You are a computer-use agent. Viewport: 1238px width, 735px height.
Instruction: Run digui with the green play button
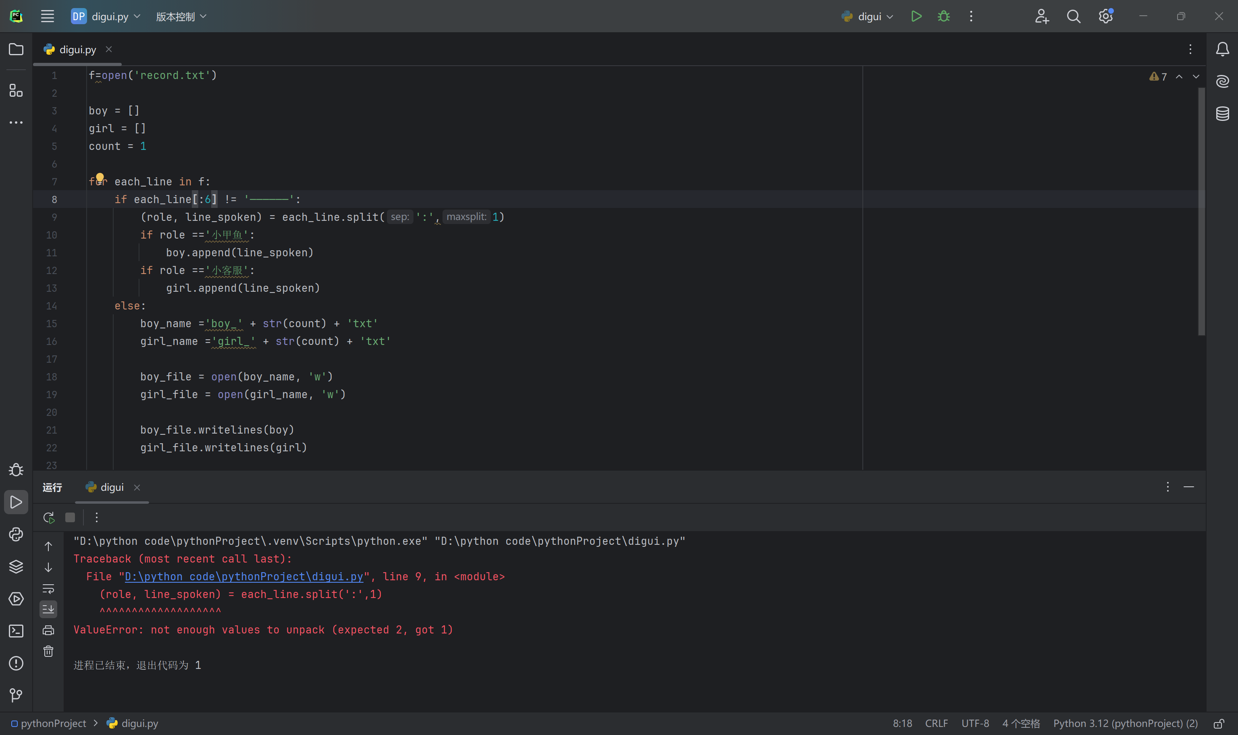(916, 17)
